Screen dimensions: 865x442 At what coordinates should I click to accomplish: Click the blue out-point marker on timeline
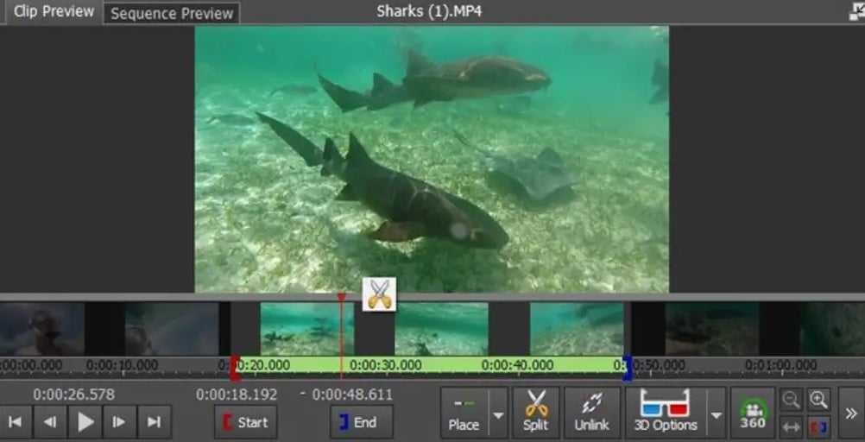627,367
